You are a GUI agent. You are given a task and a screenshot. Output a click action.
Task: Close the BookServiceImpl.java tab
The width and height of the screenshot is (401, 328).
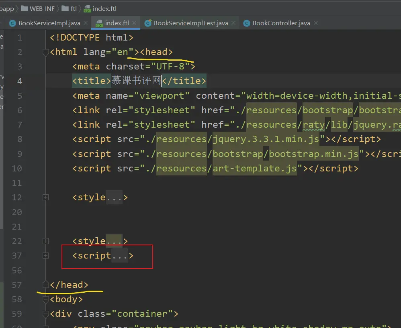[85, 23]
